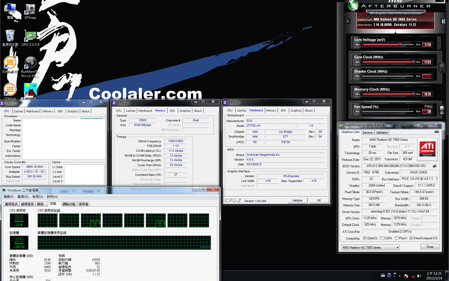Open the Action Center flag tray icon
The width and height of the screenshot is (449, 281).
point(406,276)
